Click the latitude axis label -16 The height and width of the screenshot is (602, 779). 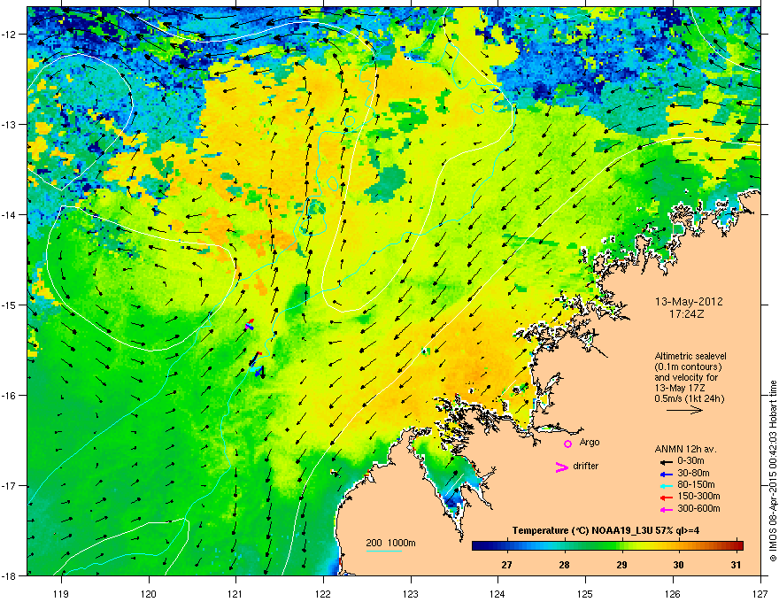[x=9, y=396]
